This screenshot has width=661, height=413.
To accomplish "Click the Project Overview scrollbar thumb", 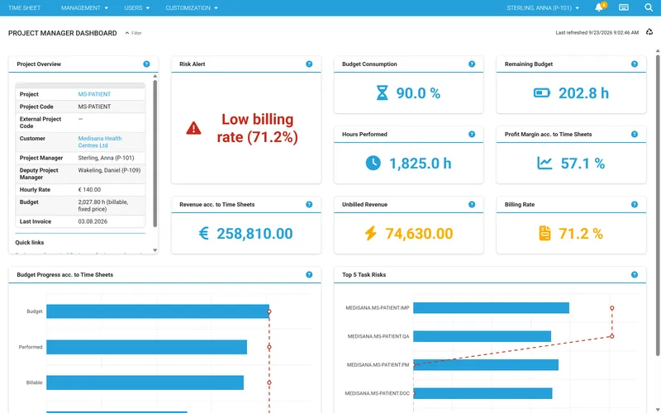I will 155,154.
